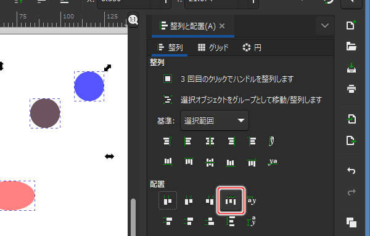Open an existing document icon

tap(351, 46)
